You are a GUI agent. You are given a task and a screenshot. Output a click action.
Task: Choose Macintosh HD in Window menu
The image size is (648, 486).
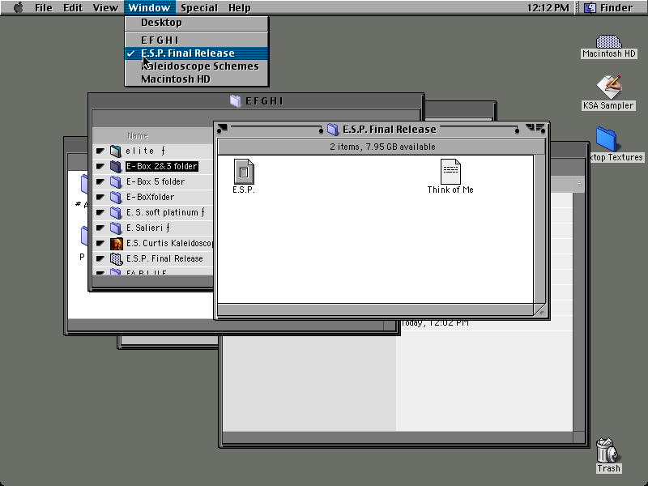coord(197,79)
